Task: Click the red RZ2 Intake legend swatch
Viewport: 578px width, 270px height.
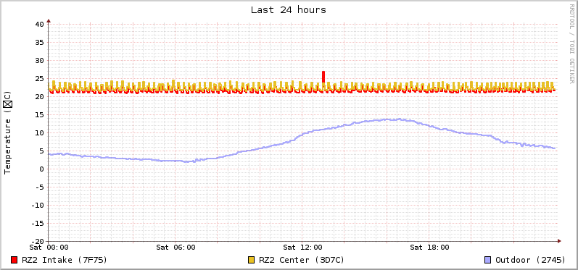Action: 15,260
